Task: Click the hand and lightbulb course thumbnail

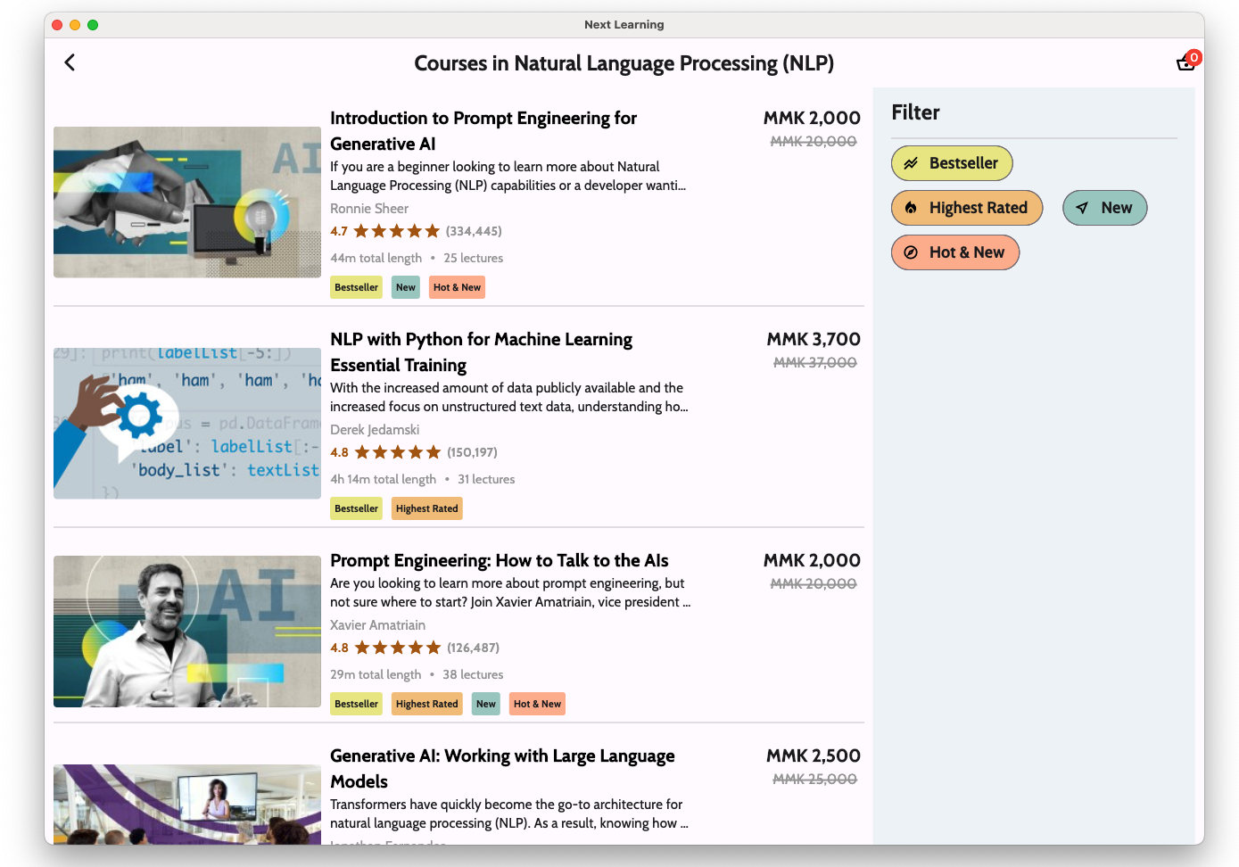Action: [x=187, y=202]
